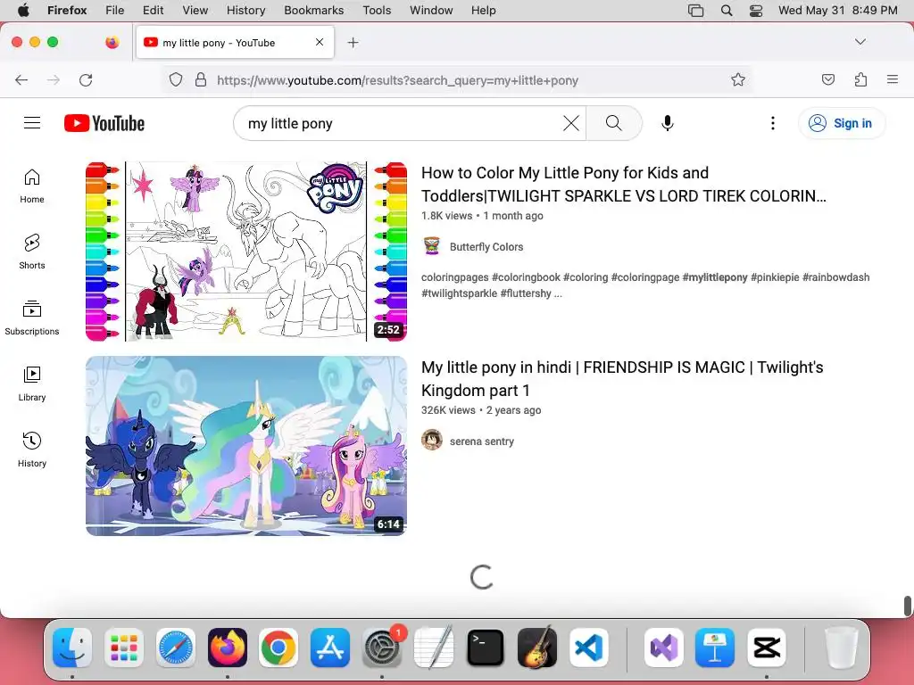Viewport: 914px width, 685px height.
Task: Open a new tab with plus button
Action: pyautogui.click(x=353, y=43)
